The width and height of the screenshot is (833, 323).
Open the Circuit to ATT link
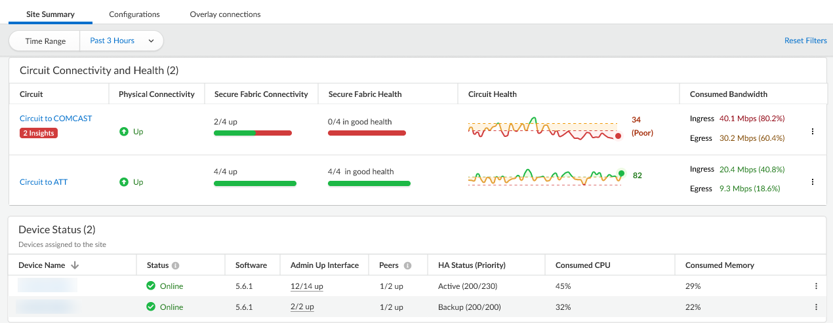tap(43, 182)
